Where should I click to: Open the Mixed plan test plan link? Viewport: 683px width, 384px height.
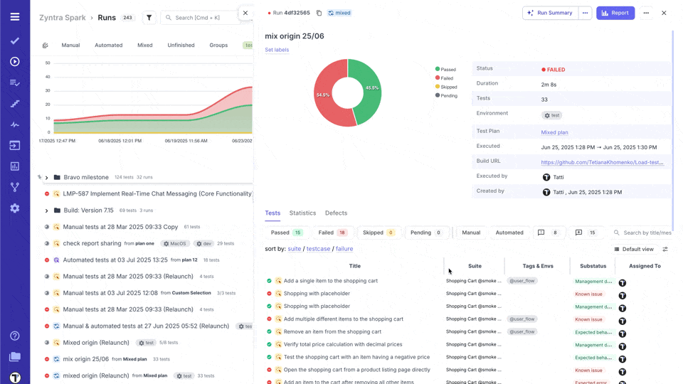[554, 132]
